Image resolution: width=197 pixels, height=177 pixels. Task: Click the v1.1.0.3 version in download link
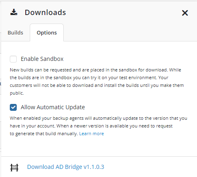(x=94, y=167)
